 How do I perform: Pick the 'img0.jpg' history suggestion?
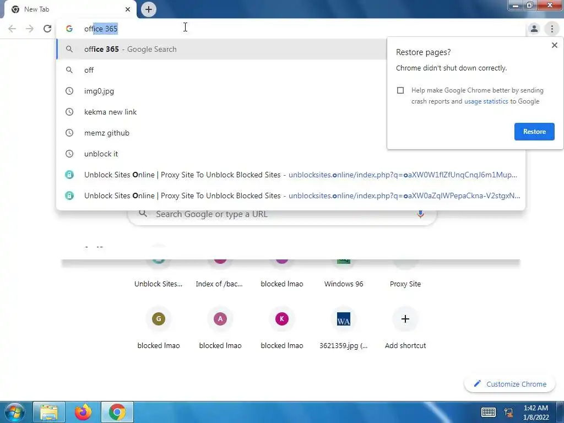coord(221,91)
